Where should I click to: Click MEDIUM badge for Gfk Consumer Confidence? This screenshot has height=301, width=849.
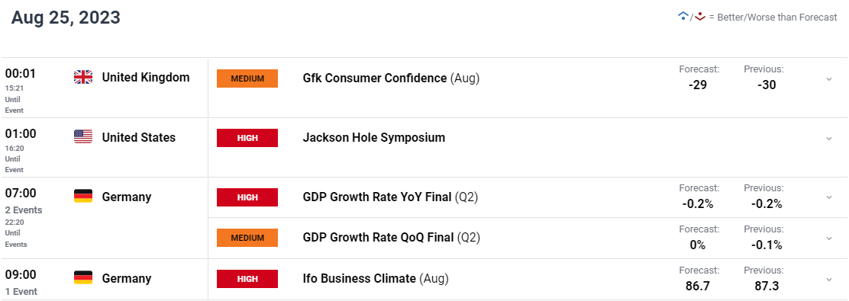point(247,78)
